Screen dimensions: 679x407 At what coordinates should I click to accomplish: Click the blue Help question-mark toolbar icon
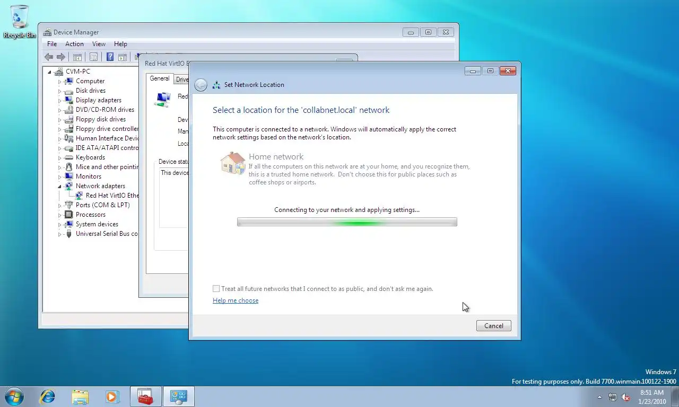coord(110,57)
